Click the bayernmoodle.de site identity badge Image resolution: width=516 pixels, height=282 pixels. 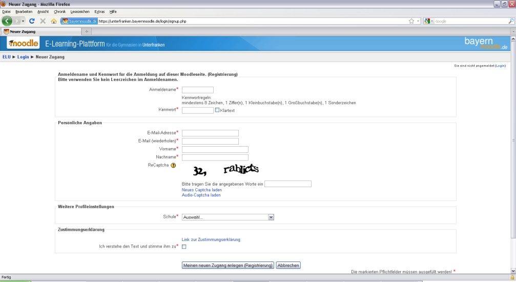click(79, 21)
